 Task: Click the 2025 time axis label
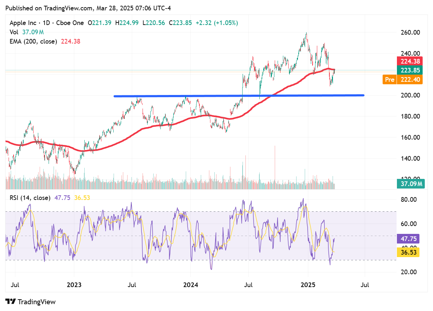(307, 285)
